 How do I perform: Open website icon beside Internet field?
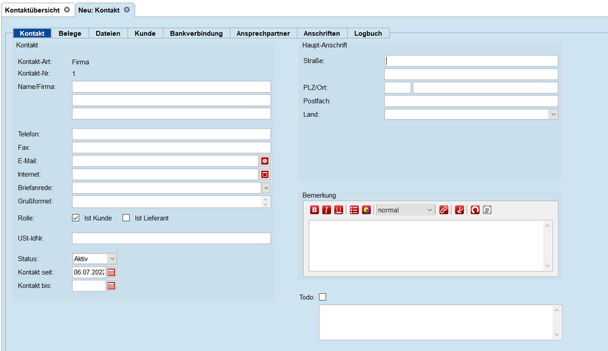tap(265, 175)
